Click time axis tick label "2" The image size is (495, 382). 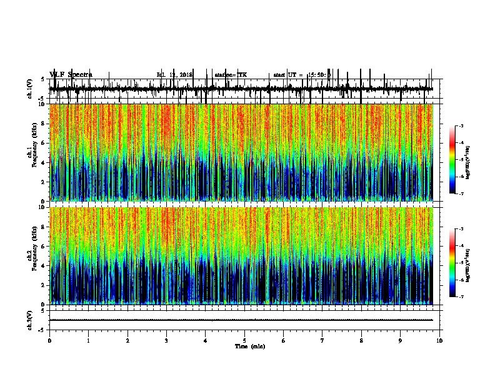tap(127, 340)
